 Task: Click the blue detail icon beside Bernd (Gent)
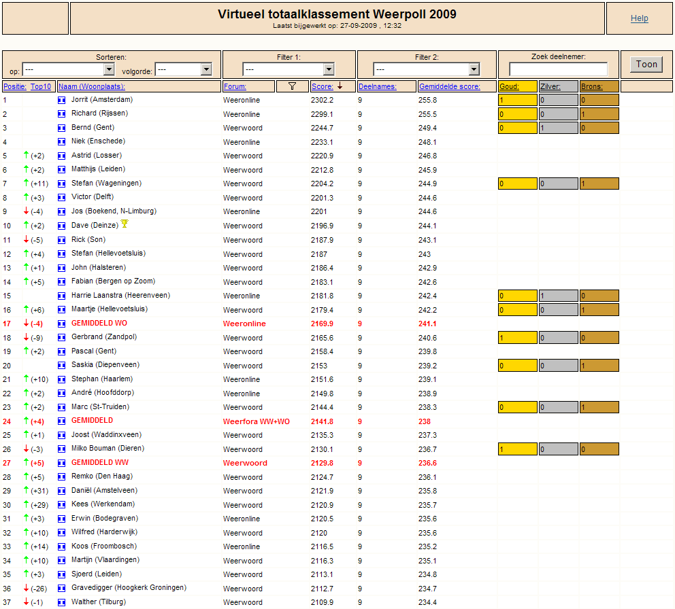click(x=61, y=128)
